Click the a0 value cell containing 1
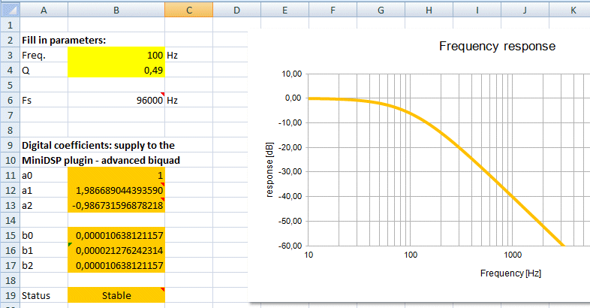 pos(116,175)
